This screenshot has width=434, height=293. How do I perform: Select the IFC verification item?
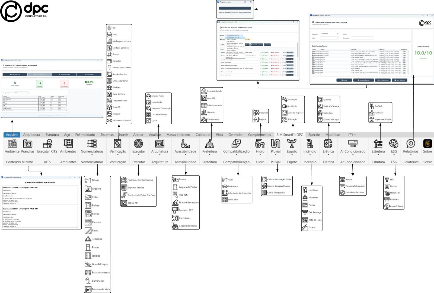tap(111, 28)
